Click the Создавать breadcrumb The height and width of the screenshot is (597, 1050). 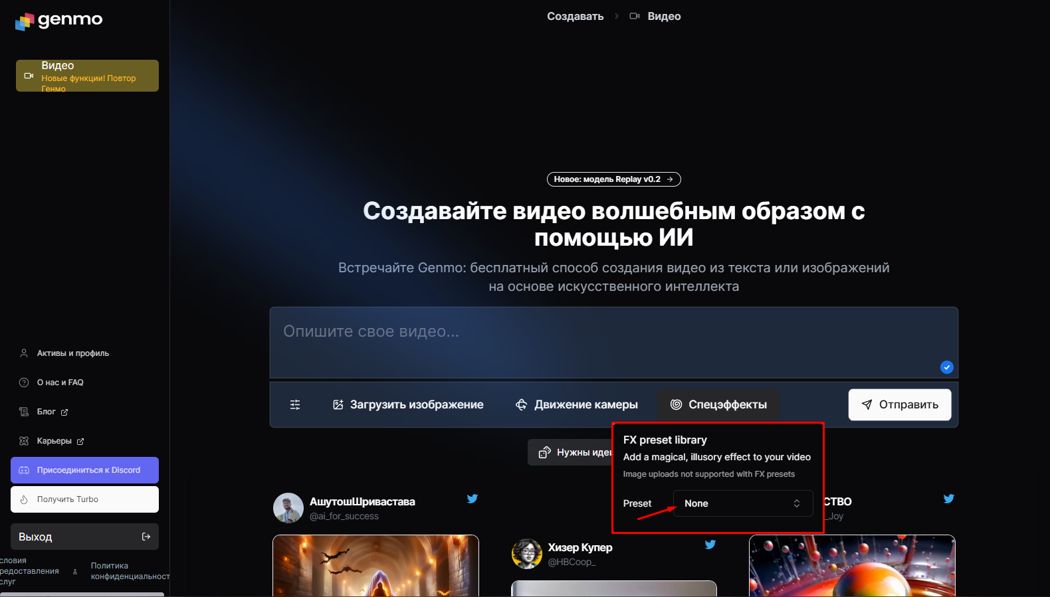(575, 16)
